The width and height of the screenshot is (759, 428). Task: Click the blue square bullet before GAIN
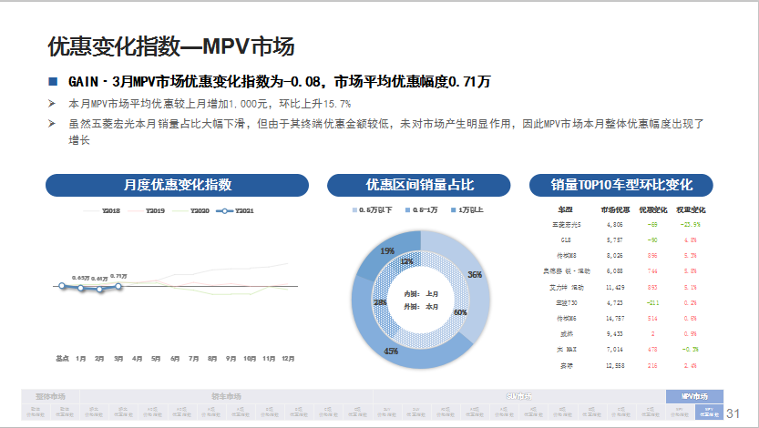click(x=53, y=82)
